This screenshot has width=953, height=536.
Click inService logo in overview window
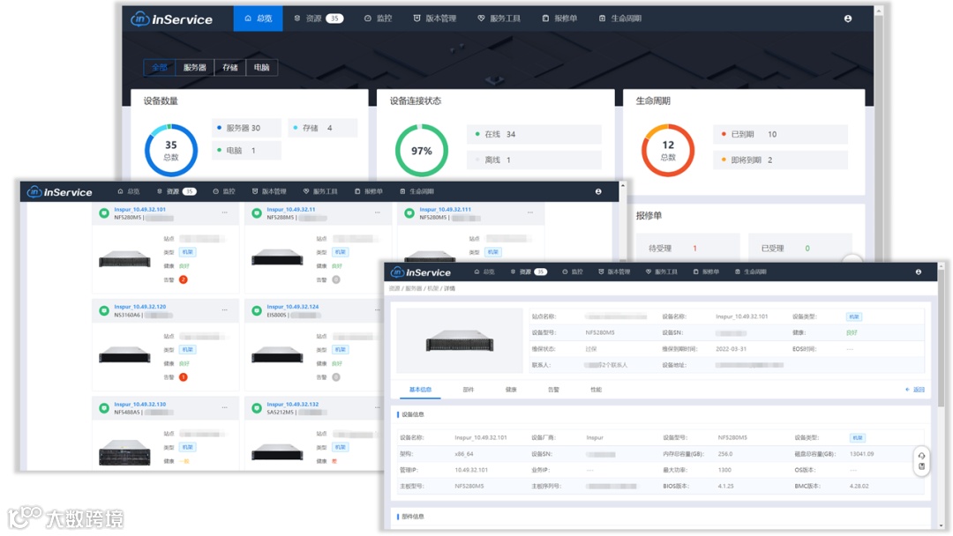click(x=172, y=19)
